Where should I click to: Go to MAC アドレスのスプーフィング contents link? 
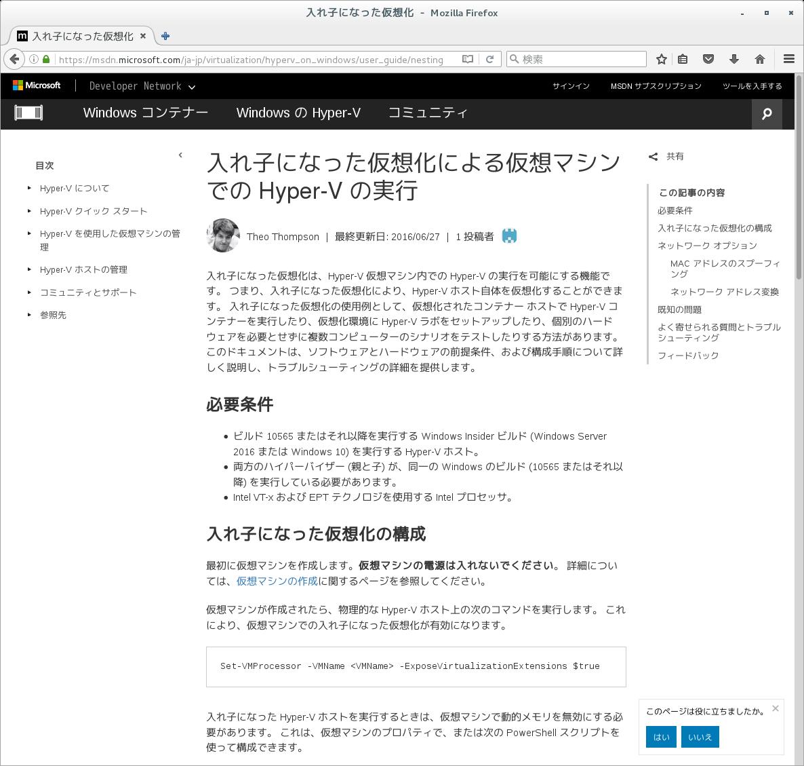725,268
